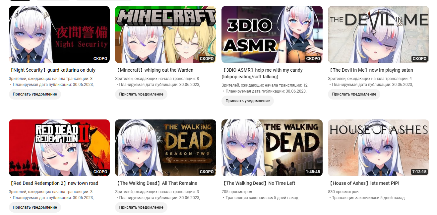Open The Devil in Me thumbnail

(378, 35)
